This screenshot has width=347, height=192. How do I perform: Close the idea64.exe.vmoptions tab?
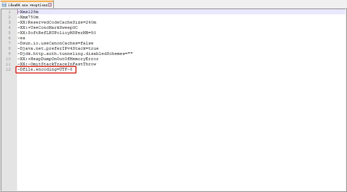pyautogui.click(x=50, y=5)
